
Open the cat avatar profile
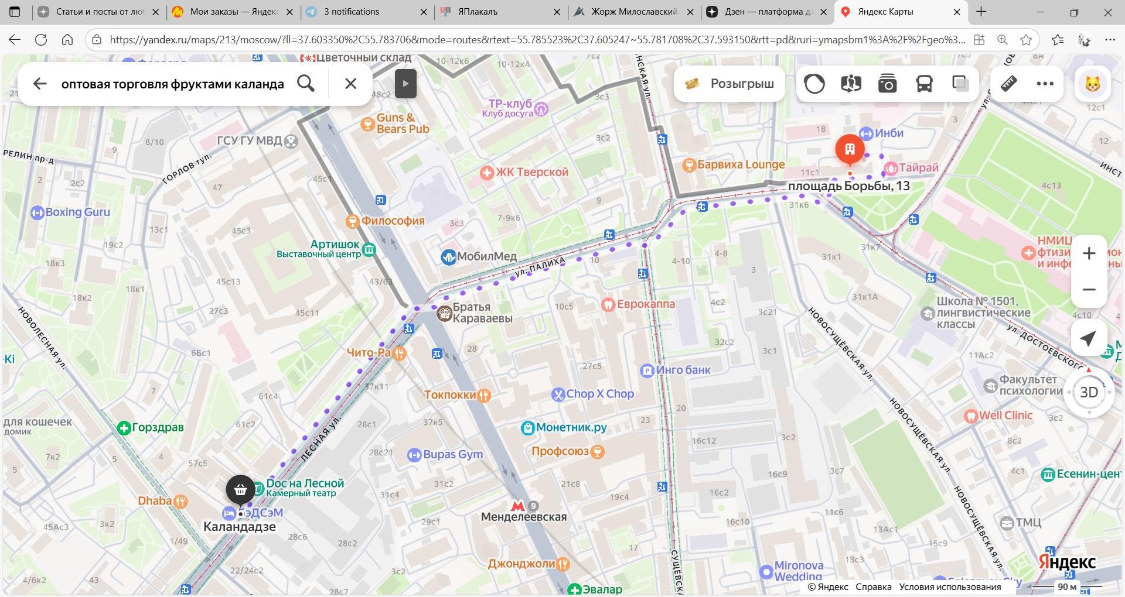(1093, 84)
